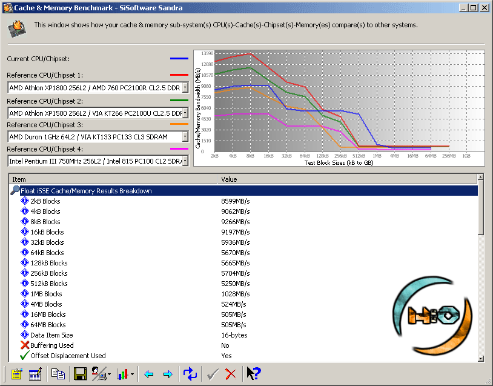Click the gray checkmark OK icon
The image size is (493, 386).
click(213, 374)
